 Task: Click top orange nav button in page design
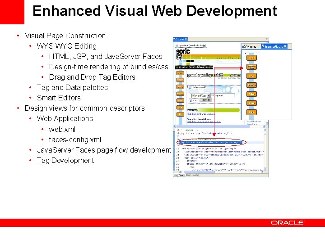click(x=180, y=73)
